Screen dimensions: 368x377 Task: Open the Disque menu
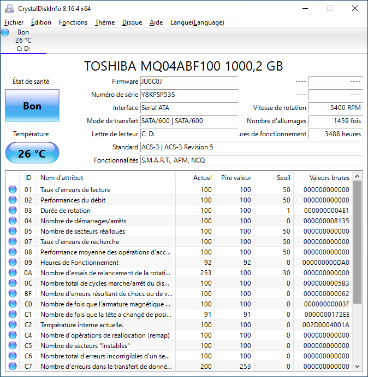tap(132, 22)
